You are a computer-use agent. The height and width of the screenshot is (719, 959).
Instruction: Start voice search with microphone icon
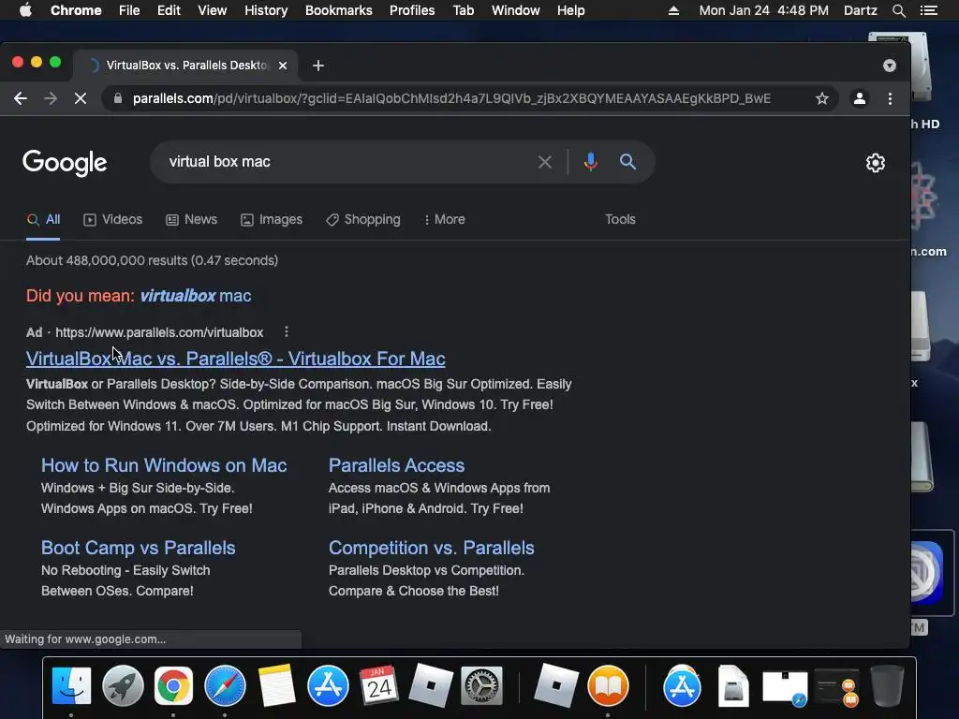point(590,162)
